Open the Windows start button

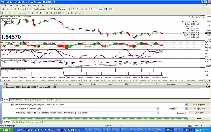(7, 130)
